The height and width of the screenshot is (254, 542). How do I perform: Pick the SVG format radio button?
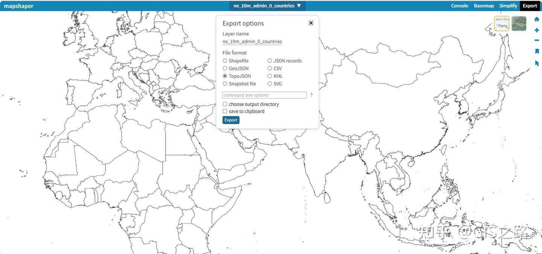[270, 84]
